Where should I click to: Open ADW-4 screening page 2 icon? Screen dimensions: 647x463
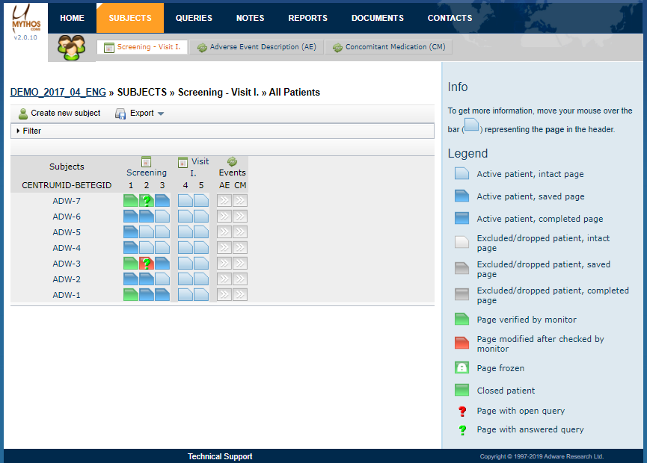coord(147,248)
